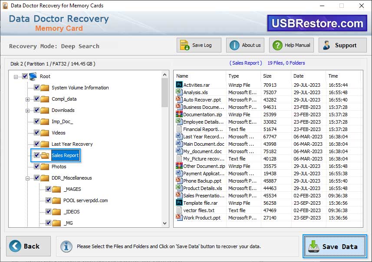The height and width of the screenshot is (262, 372).
Task: Select the Last Year Recovery tree item
Action: pyautogui.click(x=72, y=144)
